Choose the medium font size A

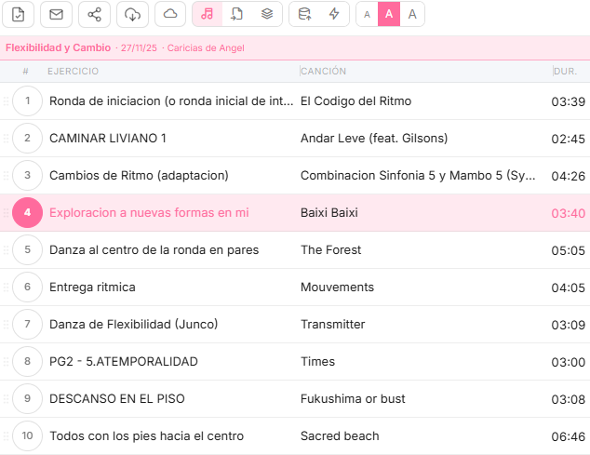tap(389, 14)
